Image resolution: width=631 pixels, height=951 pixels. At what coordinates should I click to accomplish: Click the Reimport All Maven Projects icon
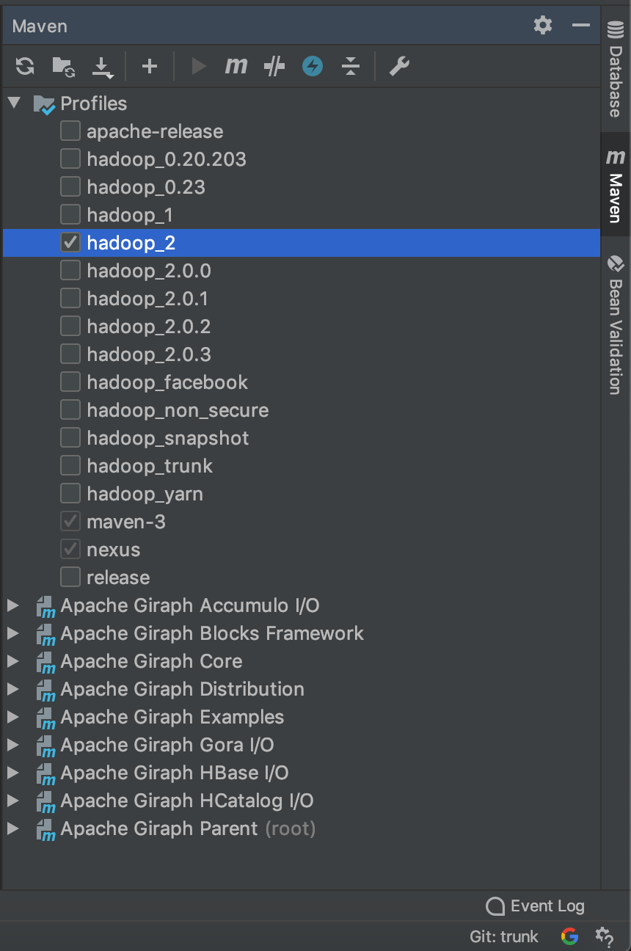coord(25,67)
